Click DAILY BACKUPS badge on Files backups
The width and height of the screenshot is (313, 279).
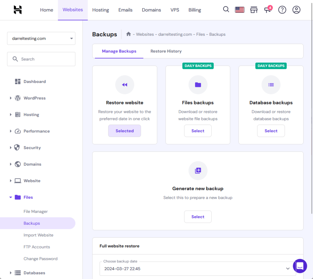click(198, 66)
